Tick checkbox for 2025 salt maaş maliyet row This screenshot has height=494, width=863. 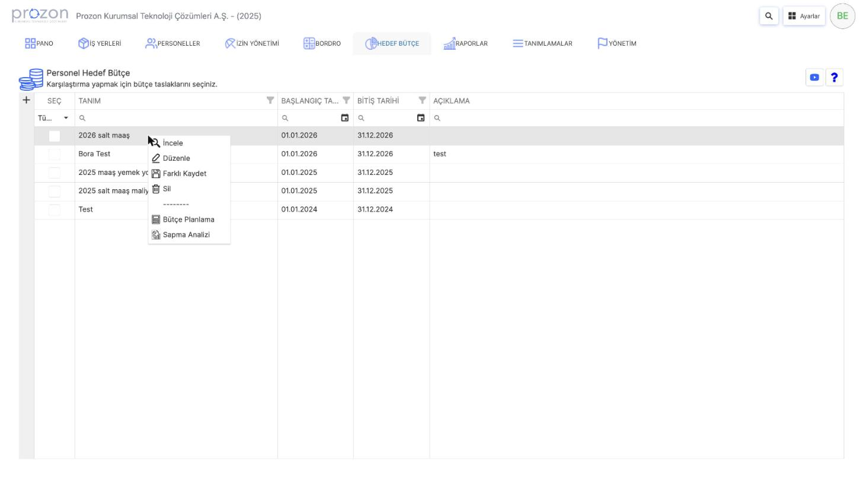tap(55, 191)
